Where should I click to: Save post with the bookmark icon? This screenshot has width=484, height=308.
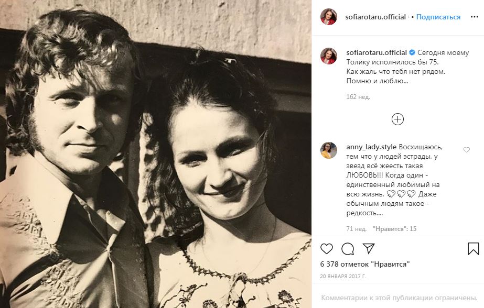473,248
